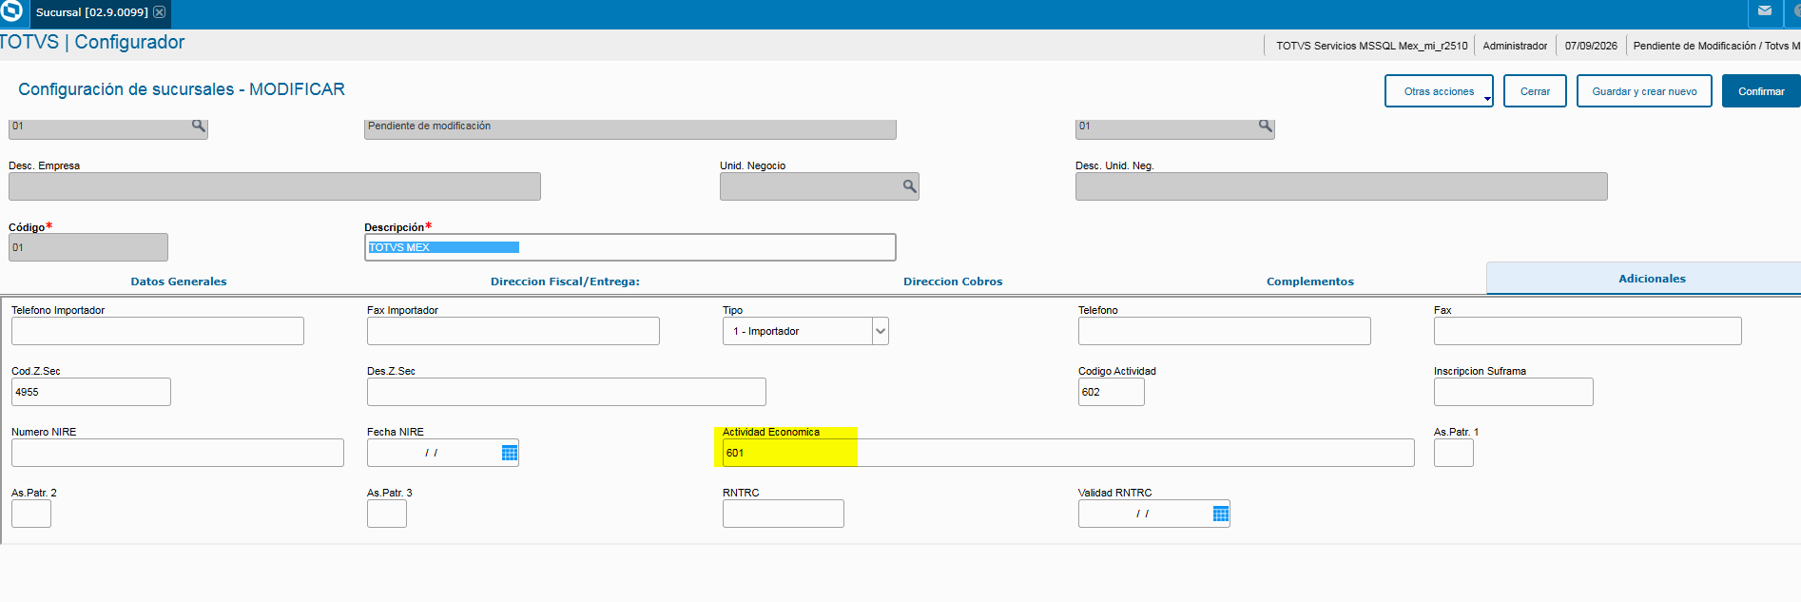Open the Direccion Cobros tab

[x=953, y=282]
